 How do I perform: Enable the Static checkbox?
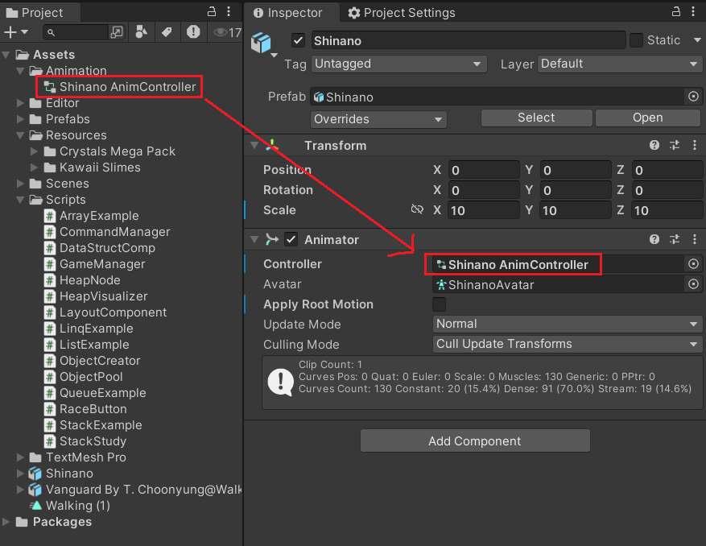[x=636, y=40]
